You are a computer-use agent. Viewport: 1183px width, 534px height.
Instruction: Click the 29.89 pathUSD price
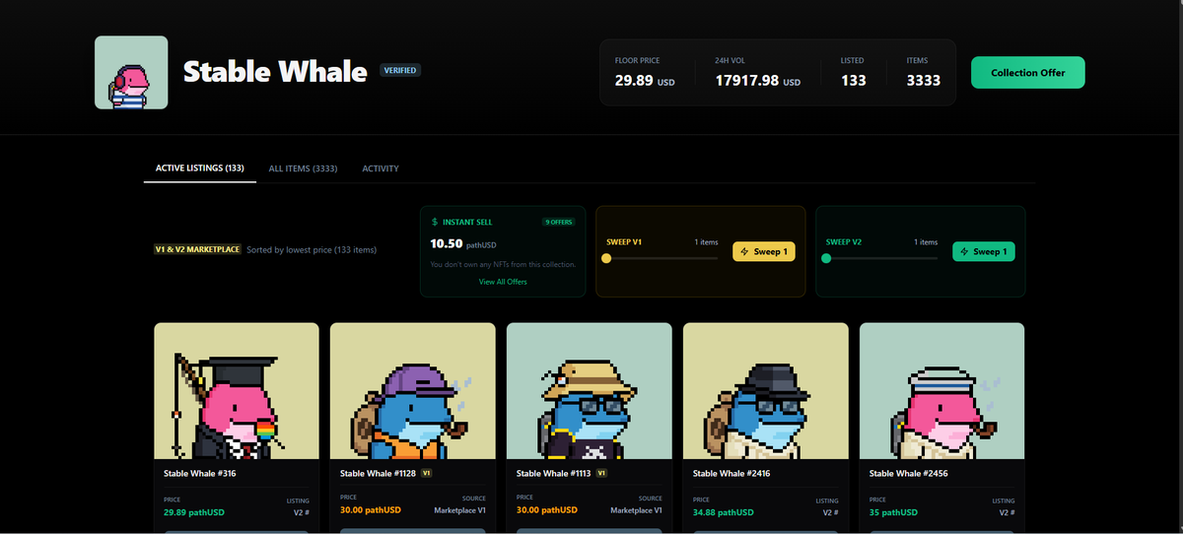point(194,512)
